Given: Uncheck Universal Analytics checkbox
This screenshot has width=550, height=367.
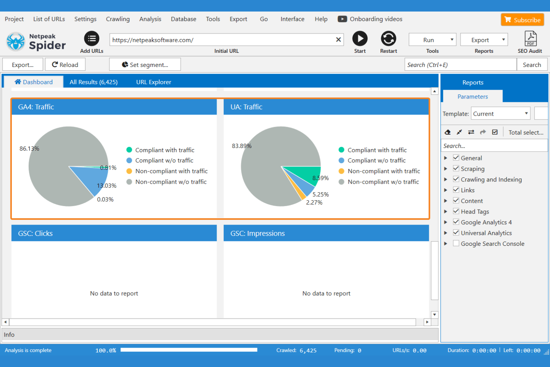Looking at the screenshot, I should (456, 233).
